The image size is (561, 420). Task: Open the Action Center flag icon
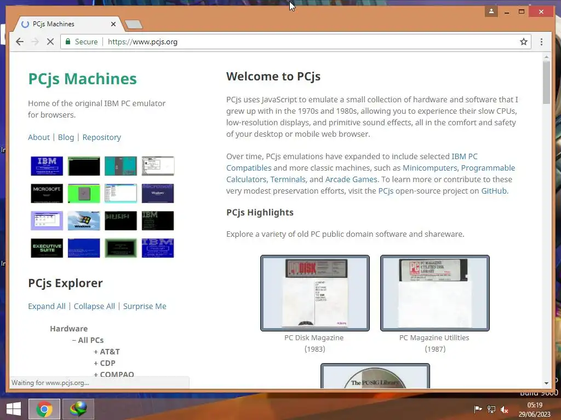click(x=478, y=409)
